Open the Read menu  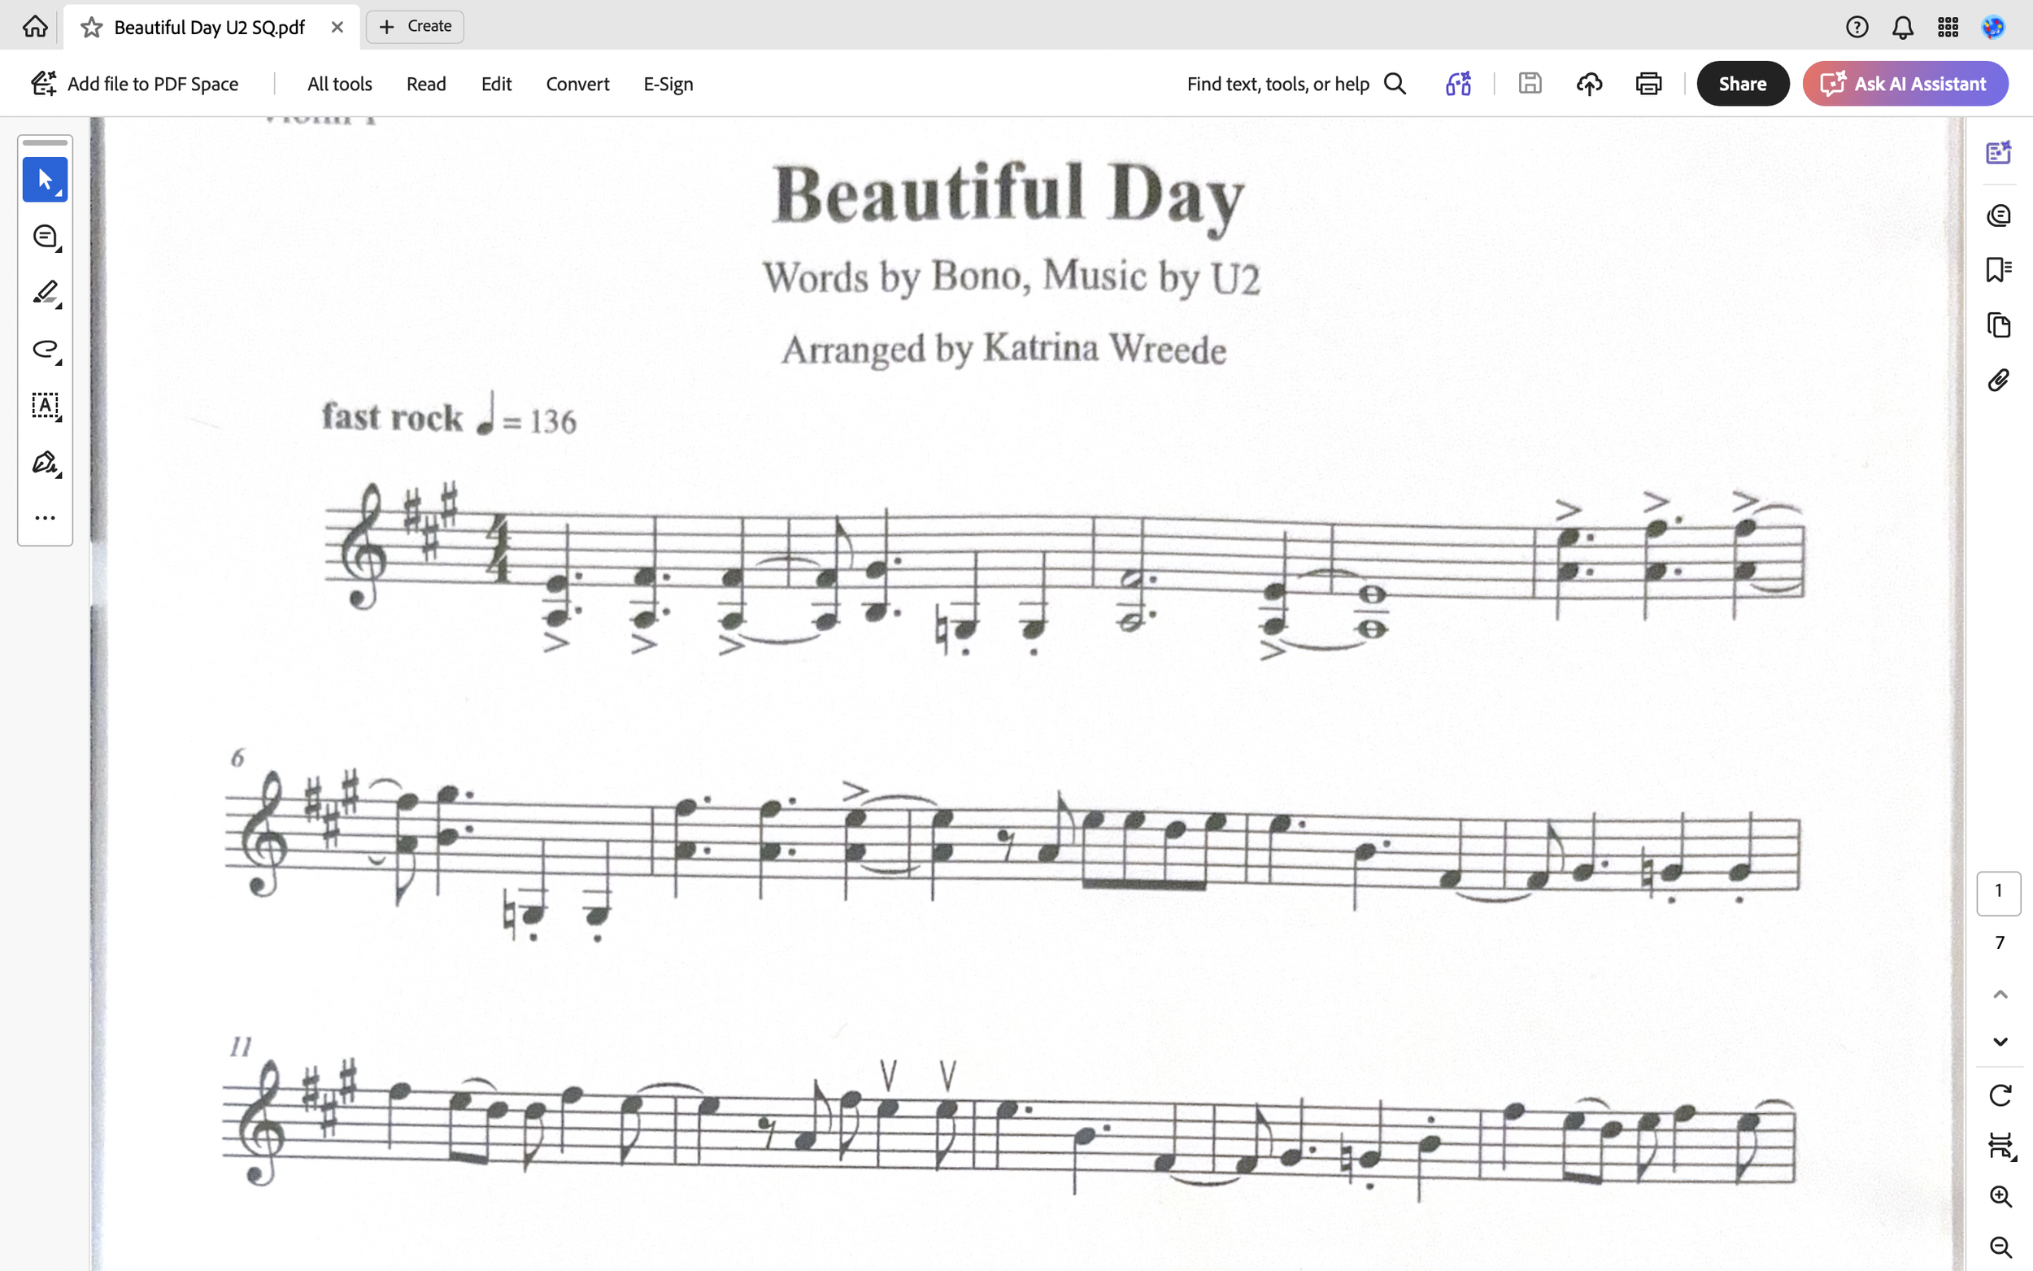[426, 84]
